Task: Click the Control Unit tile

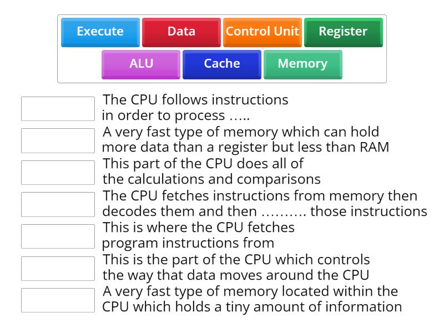Action: click(x=262, y=32)
